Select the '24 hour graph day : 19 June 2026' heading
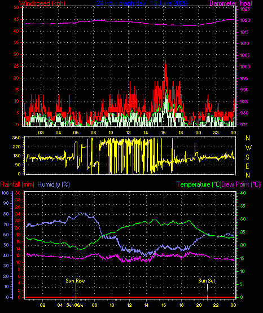This screenshot has width=263, height=313. coord(142,3)
